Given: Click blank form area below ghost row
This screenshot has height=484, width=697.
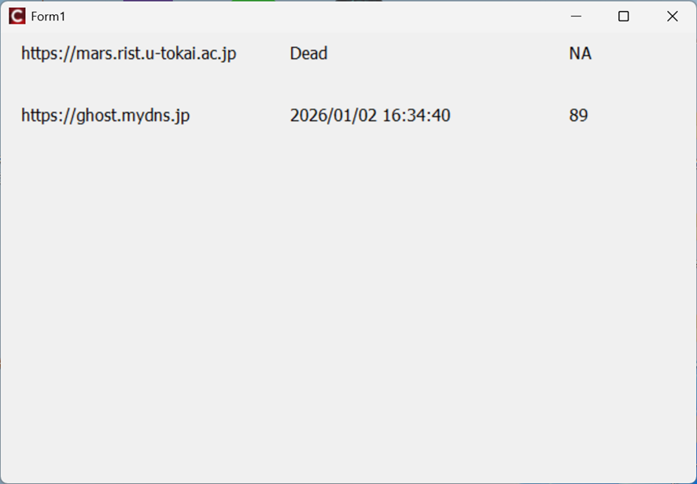Looking at the screenshot, I should pos(346,299).
